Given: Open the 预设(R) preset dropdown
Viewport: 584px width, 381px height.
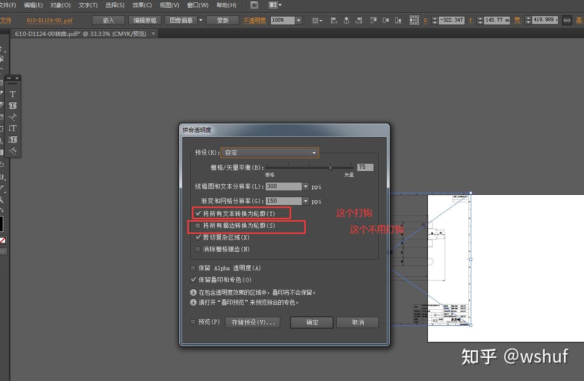Looking at the screenshot, I should (x=269, y=153).
